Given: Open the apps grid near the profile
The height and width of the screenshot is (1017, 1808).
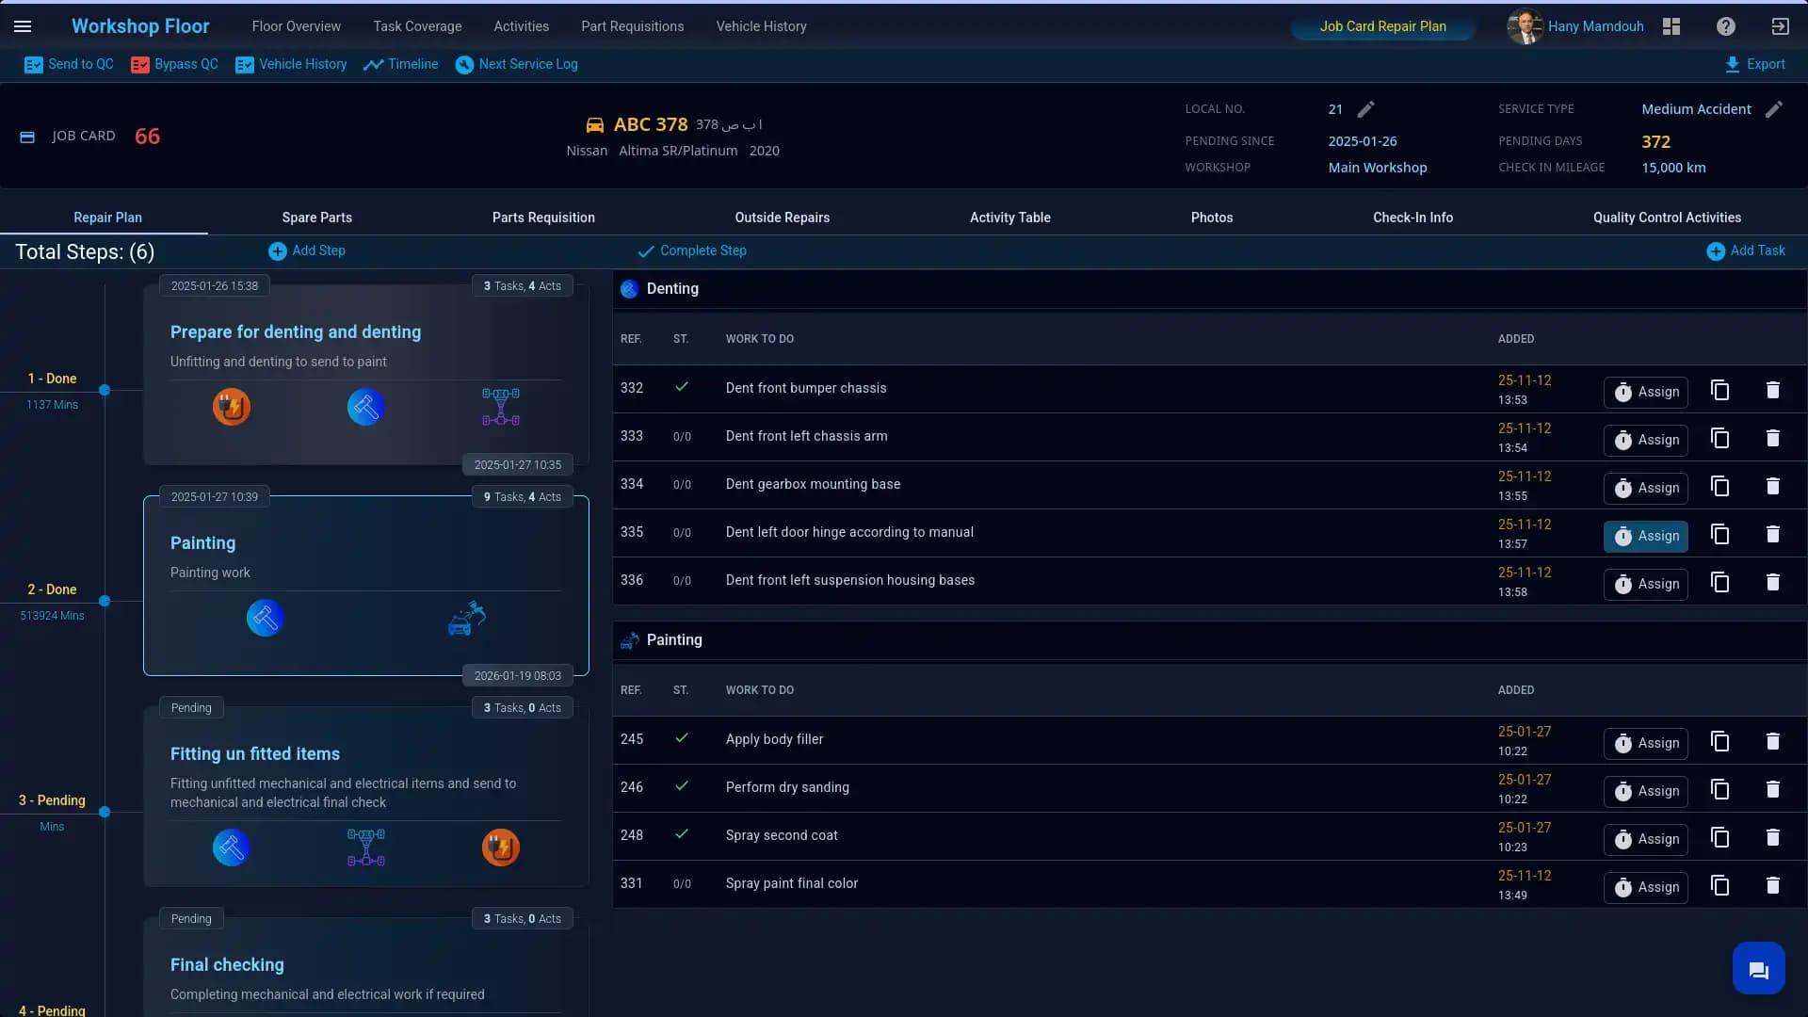Looking at the screenshot, I should (1671, 26).
